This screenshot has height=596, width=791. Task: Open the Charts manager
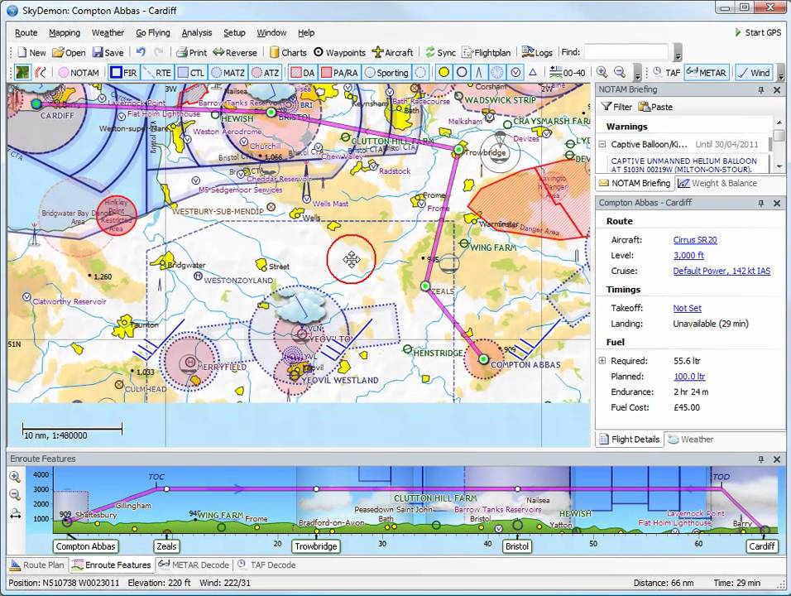pyautogui.click(x=288, y=52)
